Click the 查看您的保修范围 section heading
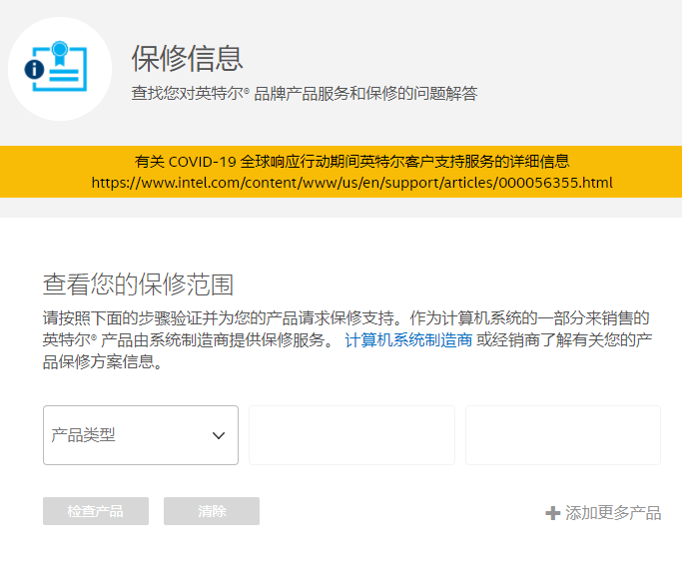This screenshot has width=682, height=574. 138,285
